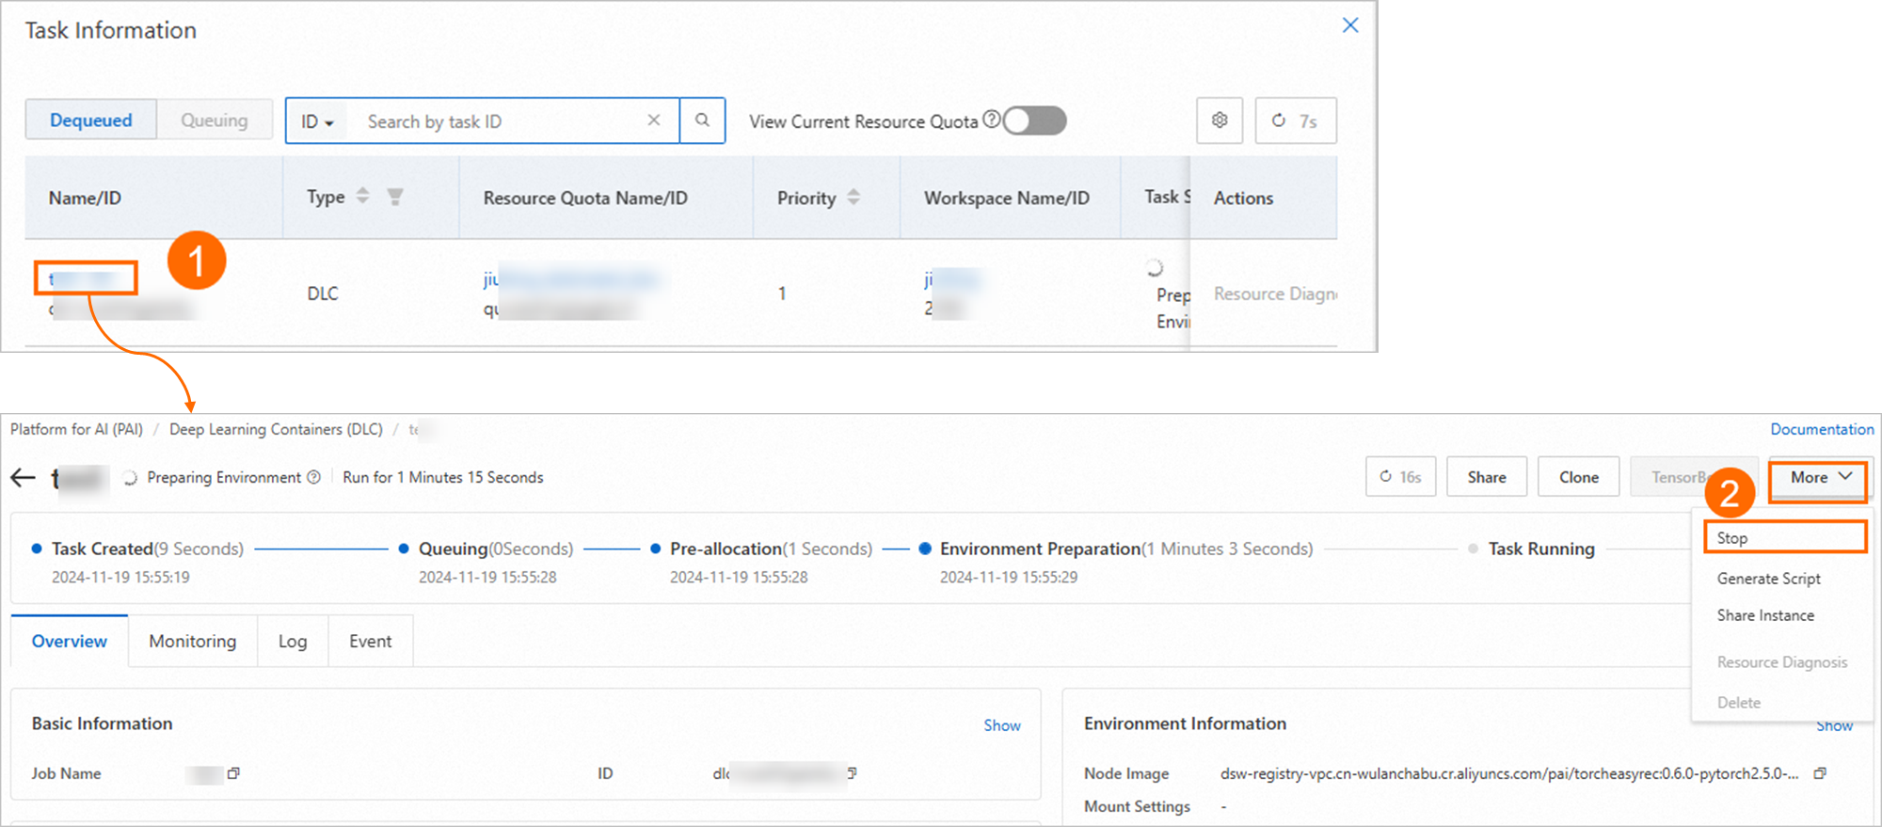Screen dimensions: 1882x827
Task: Open the Event tab
Action: point(371,641)
